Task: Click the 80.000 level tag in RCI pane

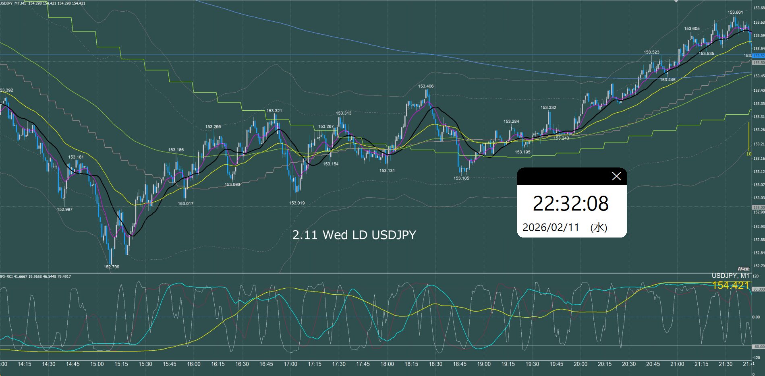Action: click(x=758, y=289)
